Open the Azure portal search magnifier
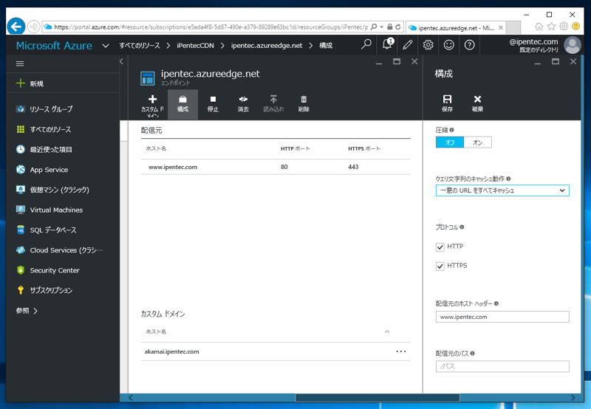Image resolution: width=591 pixels, height=409 pixels. pyautogui.click(x=366, y=45)
